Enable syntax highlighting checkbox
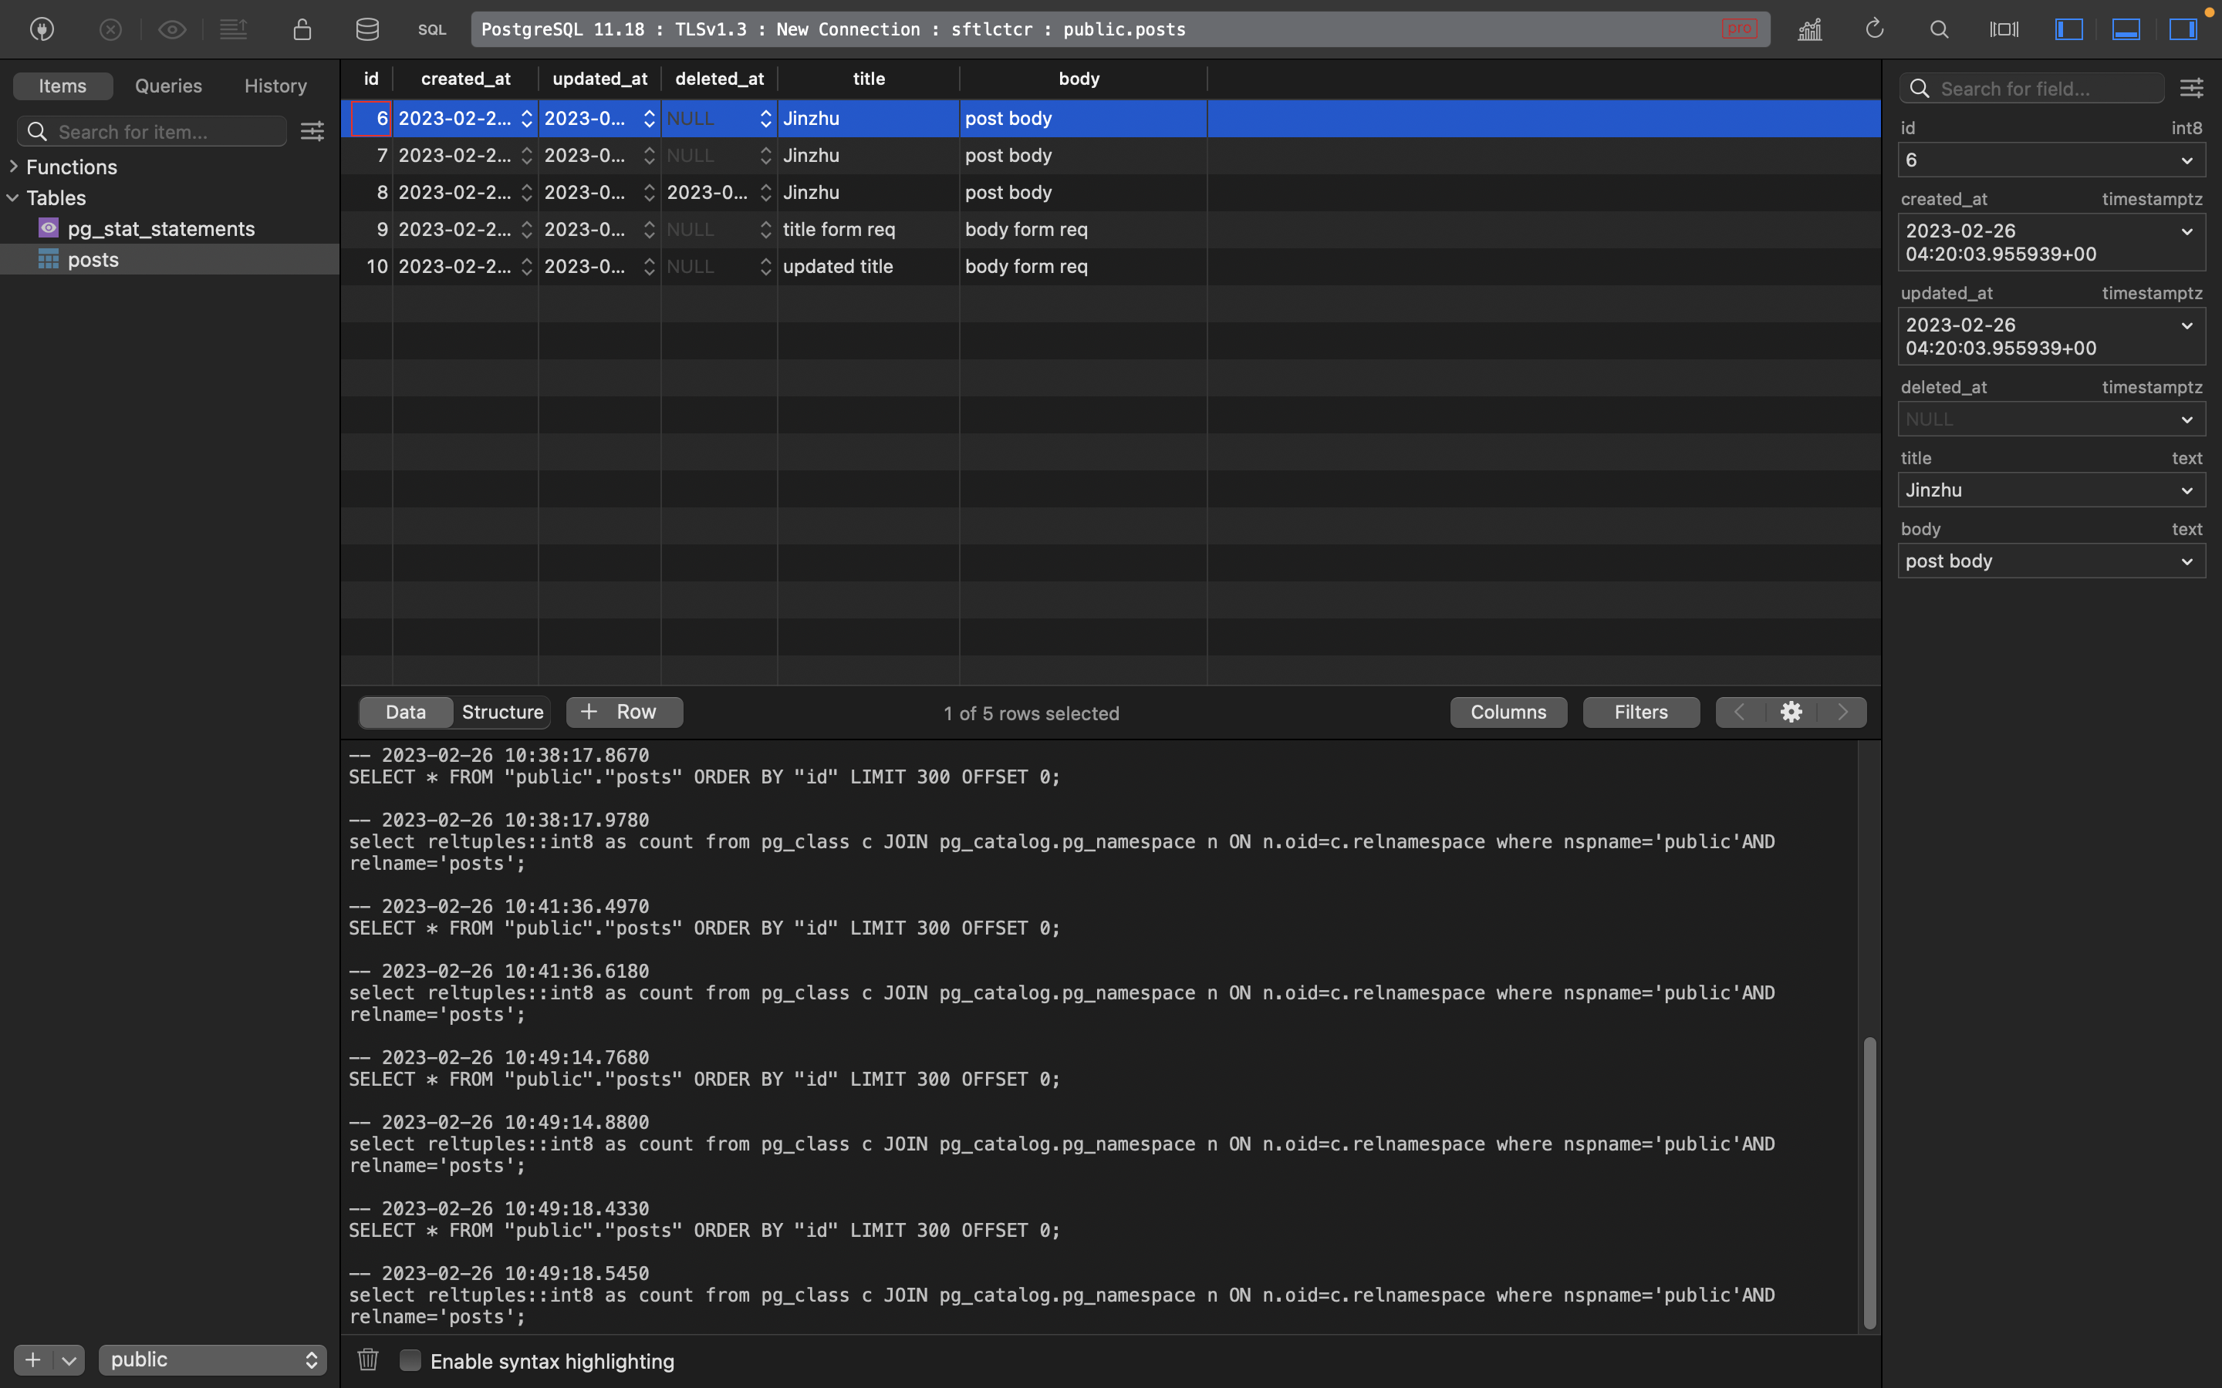This screenshot has height=1388, width=2222. tap(410, 1360)
